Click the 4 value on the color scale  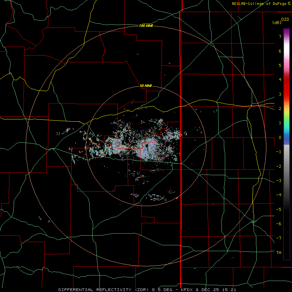pyautogui.click(x=280, y=80)
